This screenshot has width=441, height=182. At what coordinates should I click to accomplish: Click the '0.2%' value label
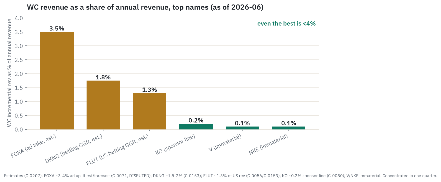click(x=196, y=120)
